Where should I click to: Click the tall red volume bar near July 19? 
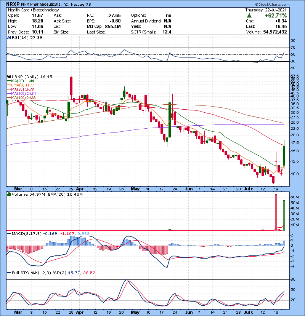coord(276,212)
